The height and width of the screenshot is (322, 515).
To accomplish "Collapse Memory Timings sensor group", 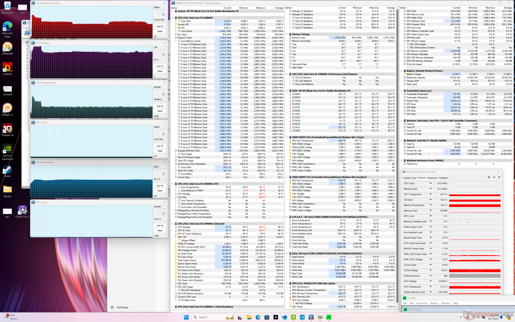I will click(x=287, y=34).
